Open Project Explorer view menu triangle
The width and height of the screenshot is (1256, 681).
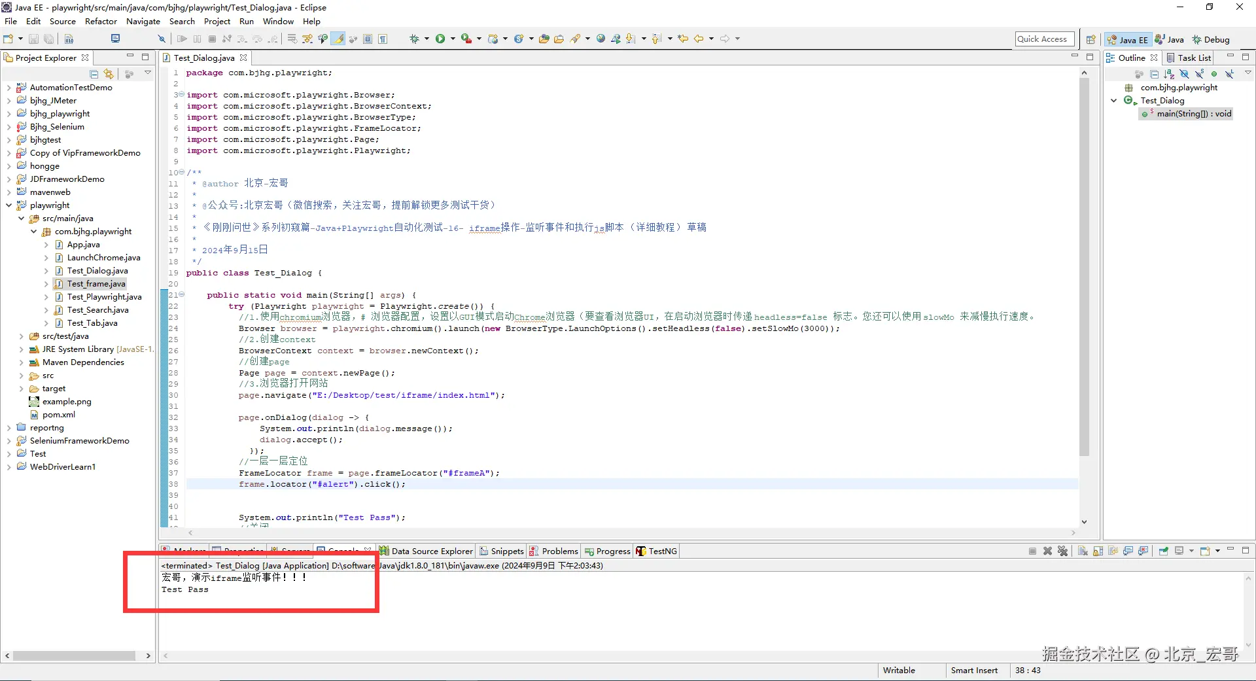click(x=148, y=73)
